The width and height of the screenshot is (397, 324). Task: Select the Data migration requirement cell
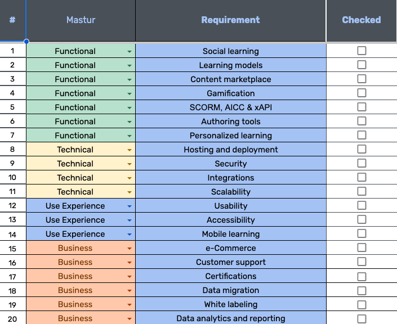230,290
